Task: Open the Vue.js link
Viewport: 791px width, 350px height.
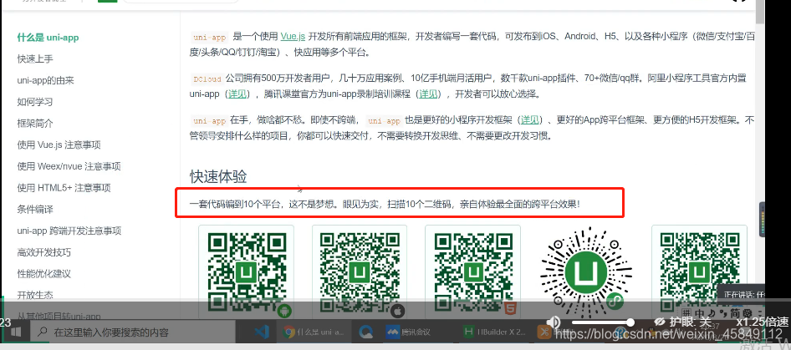Action: (x=293, y=36)
